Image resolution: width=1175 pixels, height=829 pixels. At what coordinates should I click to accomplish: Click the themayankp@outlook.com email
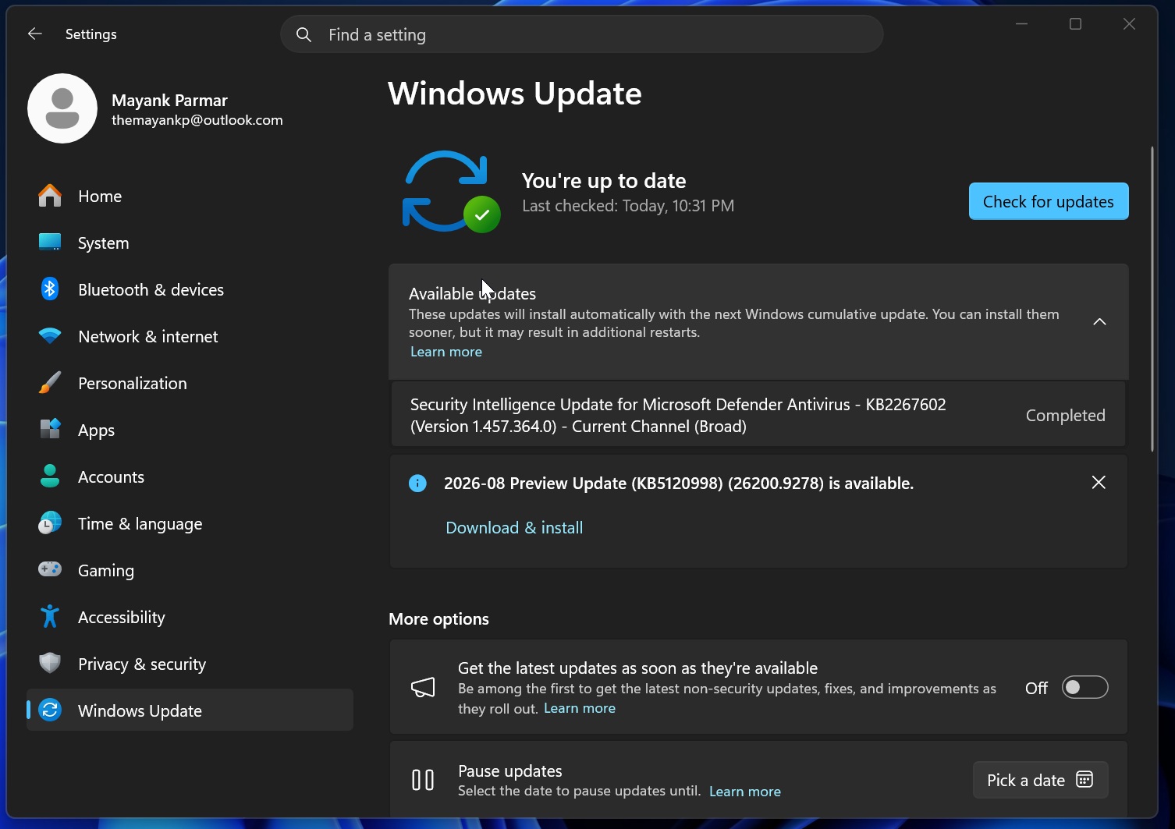197,120
